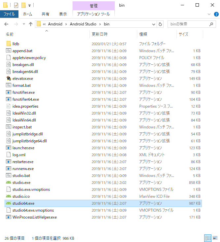Image resolution: width=220 pixels, height=242 pixels.
Task: Click the properties quick access toolbar icon
Action: click(16, 5)
